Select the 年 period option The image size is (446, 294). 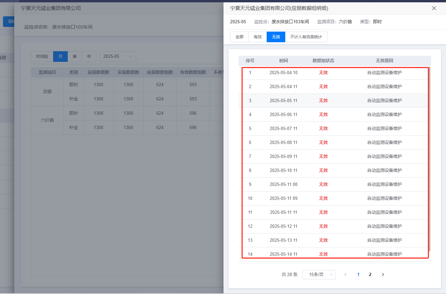coord(89,57)
